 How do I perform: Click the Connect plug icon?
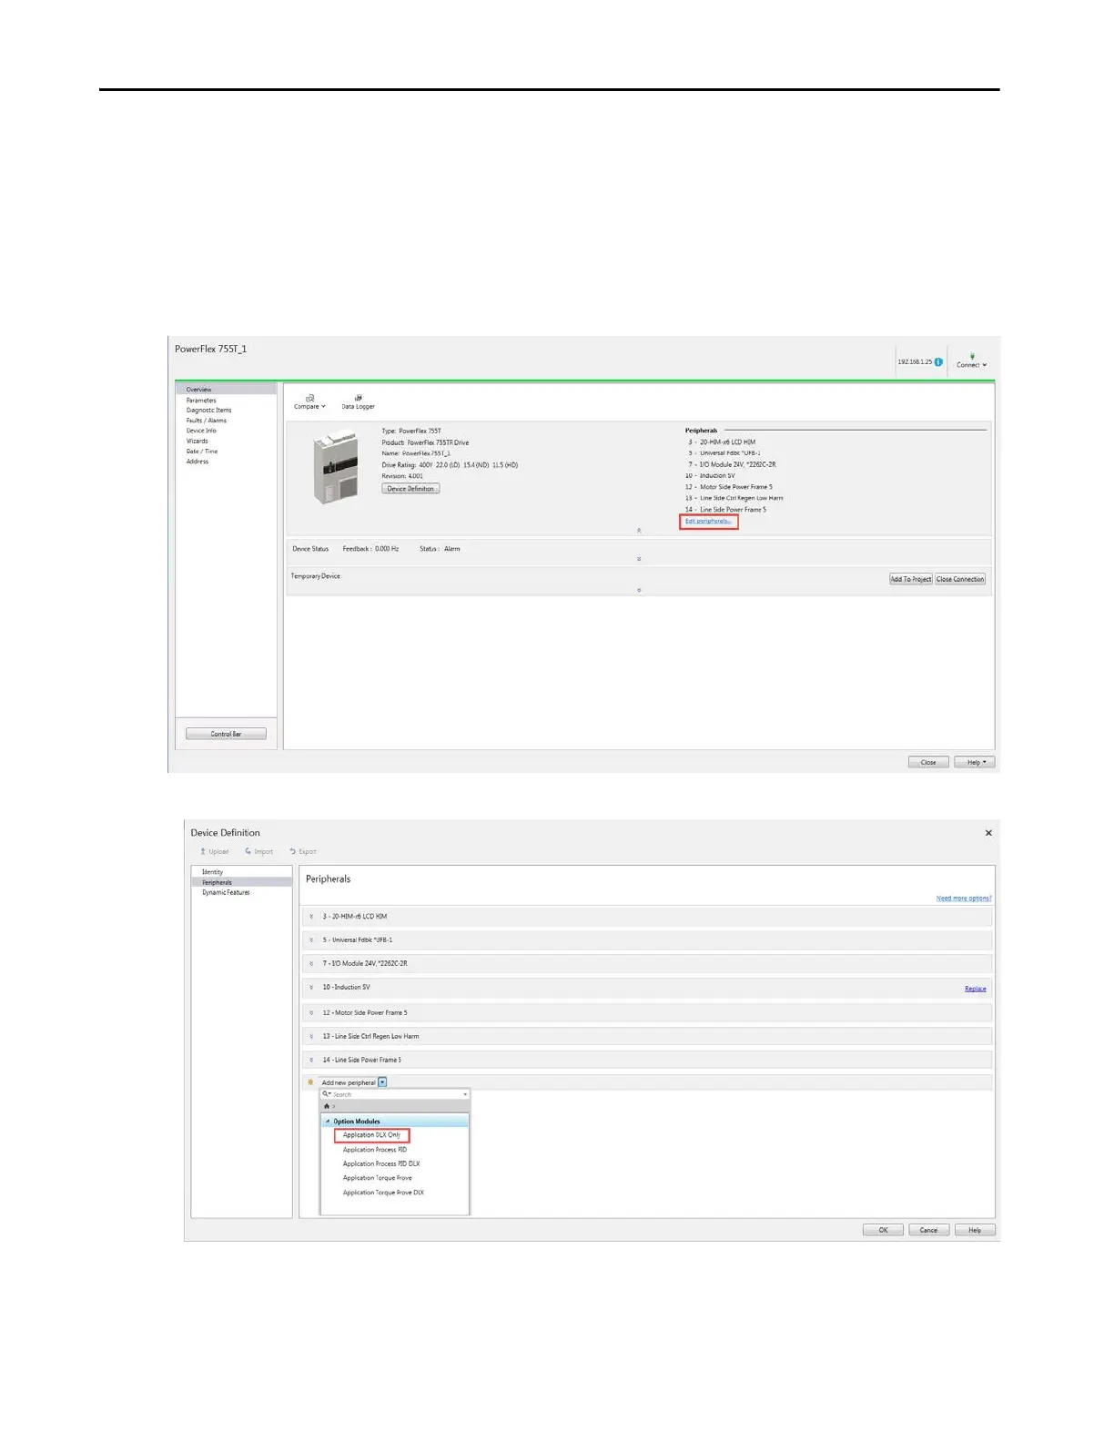[x=972, y=357]
